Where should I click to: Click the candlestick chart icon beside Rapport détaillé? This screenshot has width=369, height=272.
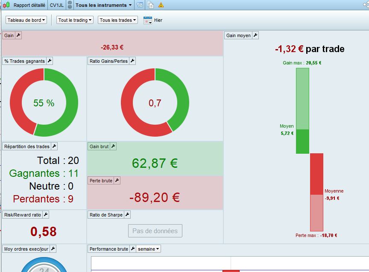(6, 5)
